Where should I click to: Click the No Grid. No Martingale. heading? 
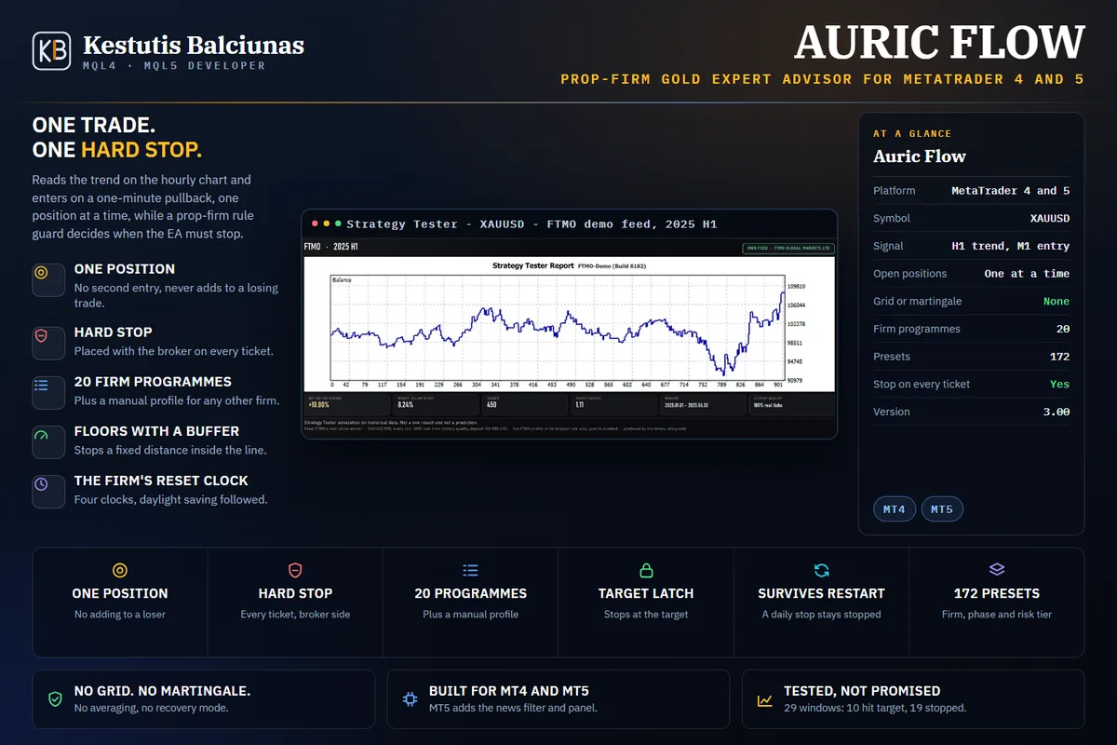coord(162,692)
